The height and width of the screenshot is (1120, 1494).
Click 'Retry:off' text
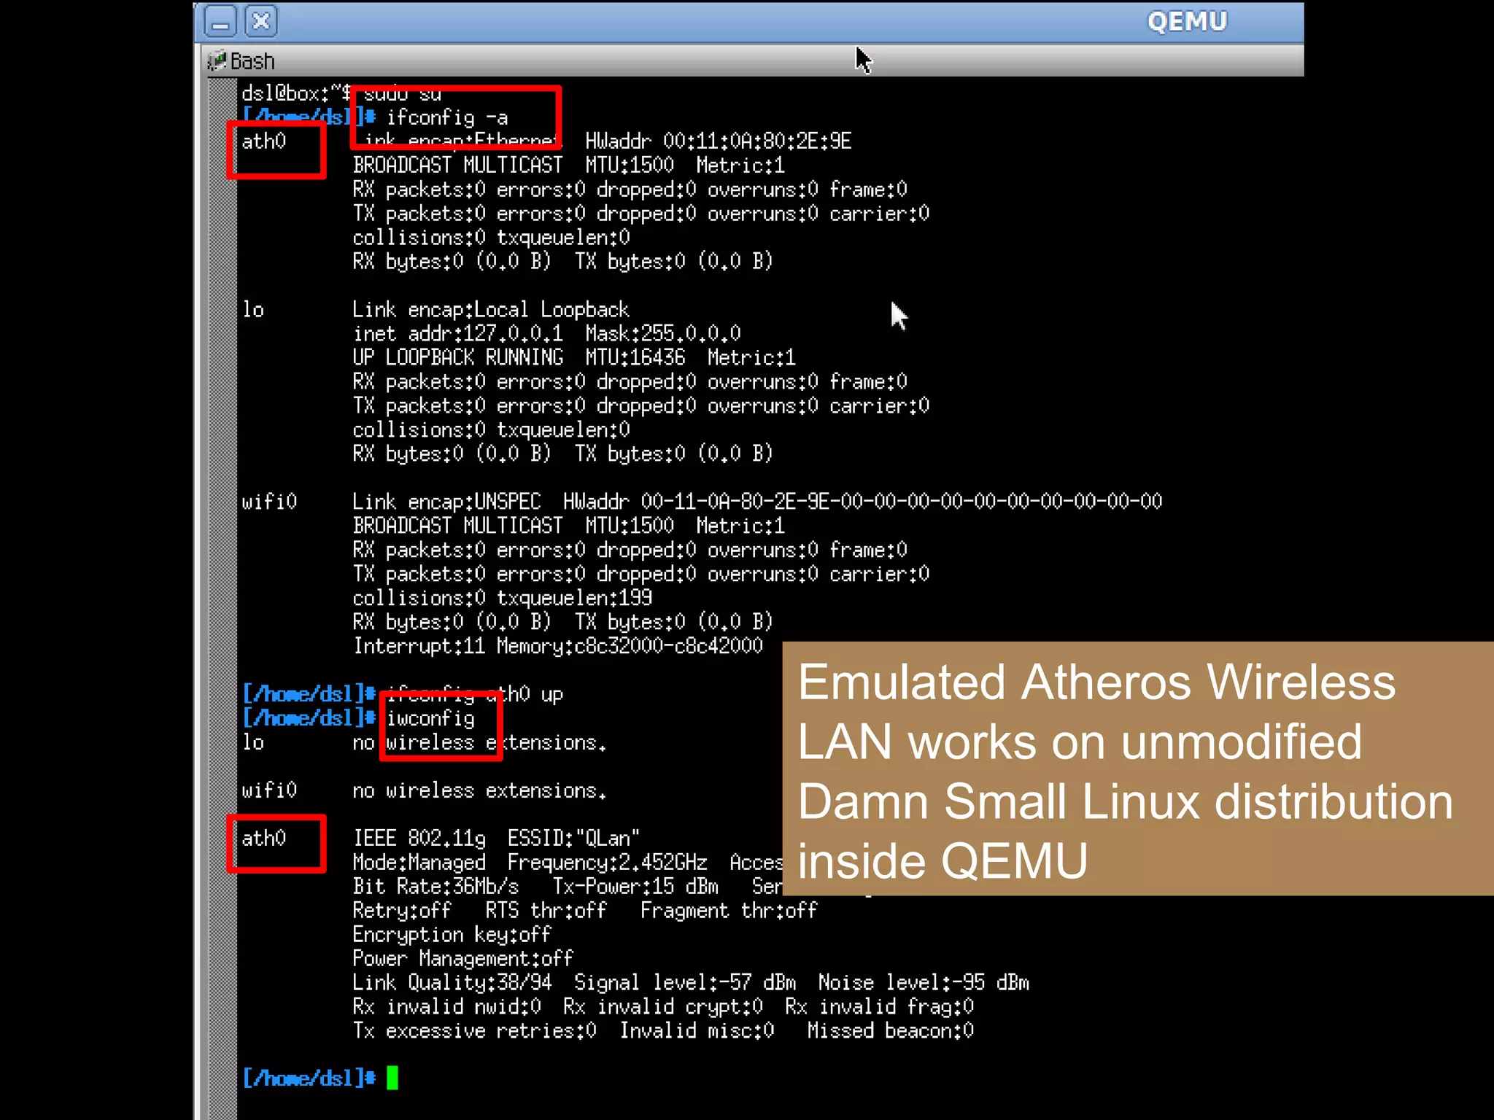click(x=402, y=911)
